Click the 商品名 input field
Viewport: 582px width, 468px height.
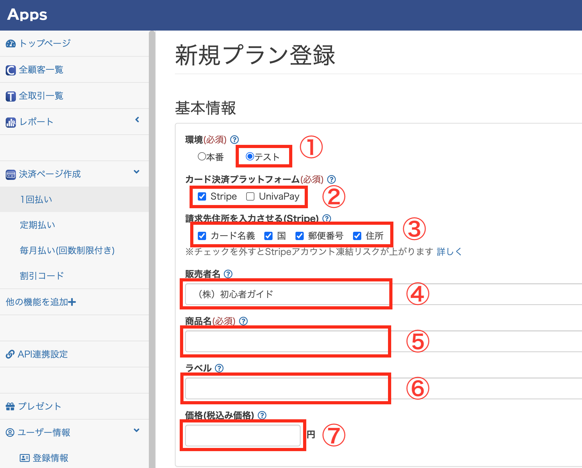[x=286, y=341]
